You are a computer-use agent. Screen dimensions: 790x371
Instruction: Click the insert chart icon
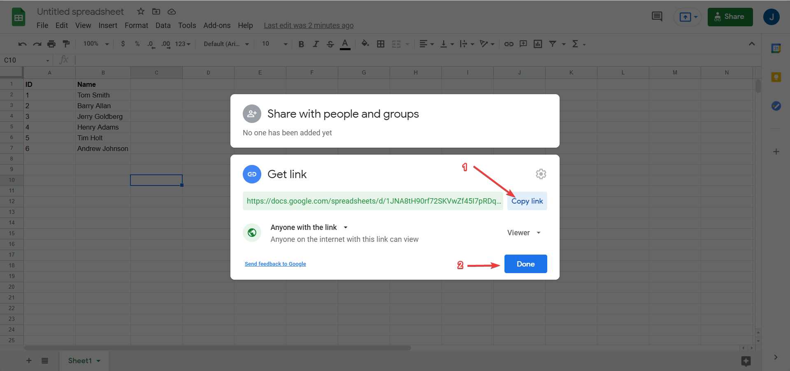point(537,44)
